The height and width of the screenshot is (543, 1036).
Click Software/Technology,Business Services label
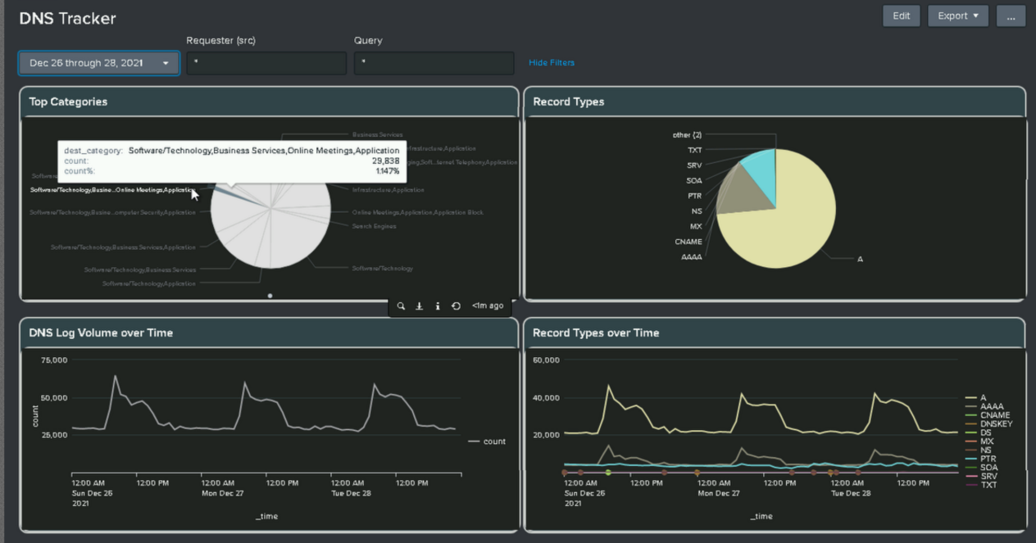140,269
